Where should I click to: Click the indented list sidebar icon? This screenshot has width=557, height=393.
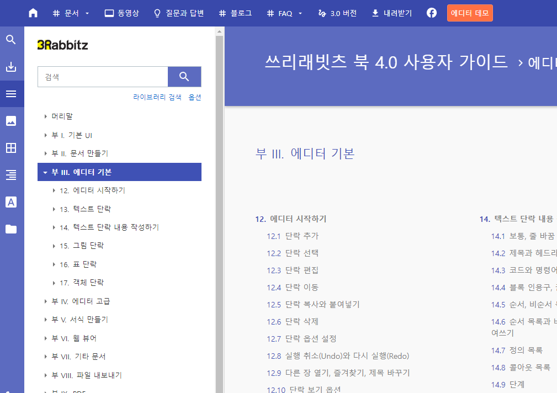11,175
